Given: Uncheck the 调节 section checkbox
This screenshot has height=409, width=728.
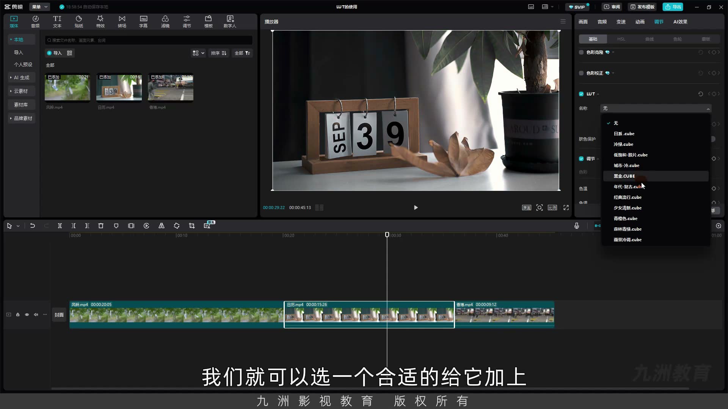Looking at the screenshot, I should click(x=581, y=159).
